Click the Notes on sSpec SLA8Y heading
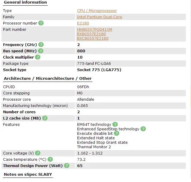 28,175
